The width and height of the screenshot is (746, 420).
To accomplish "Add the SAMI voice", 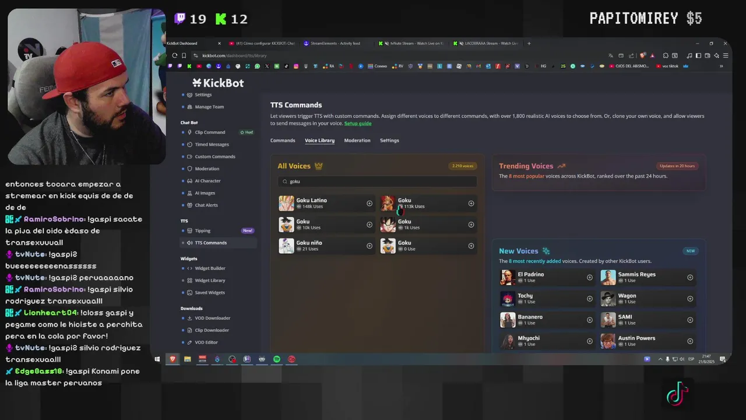I will click(690, 320).
